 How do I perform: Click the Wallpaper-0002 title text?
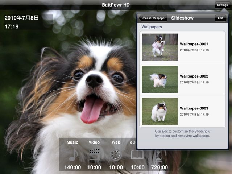coord(194,76)
